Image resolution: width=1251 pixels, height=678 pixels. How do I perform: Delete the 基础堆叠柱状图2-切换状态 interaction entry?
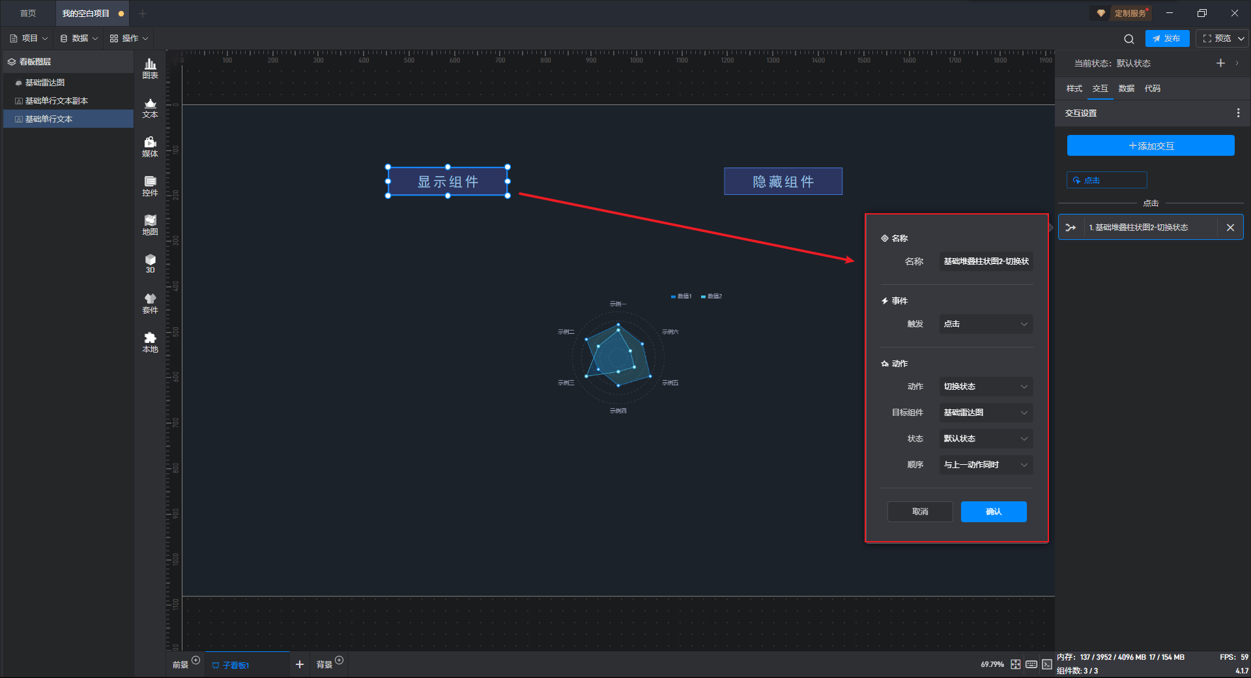pyautogui.click(x=1230, y=228)
